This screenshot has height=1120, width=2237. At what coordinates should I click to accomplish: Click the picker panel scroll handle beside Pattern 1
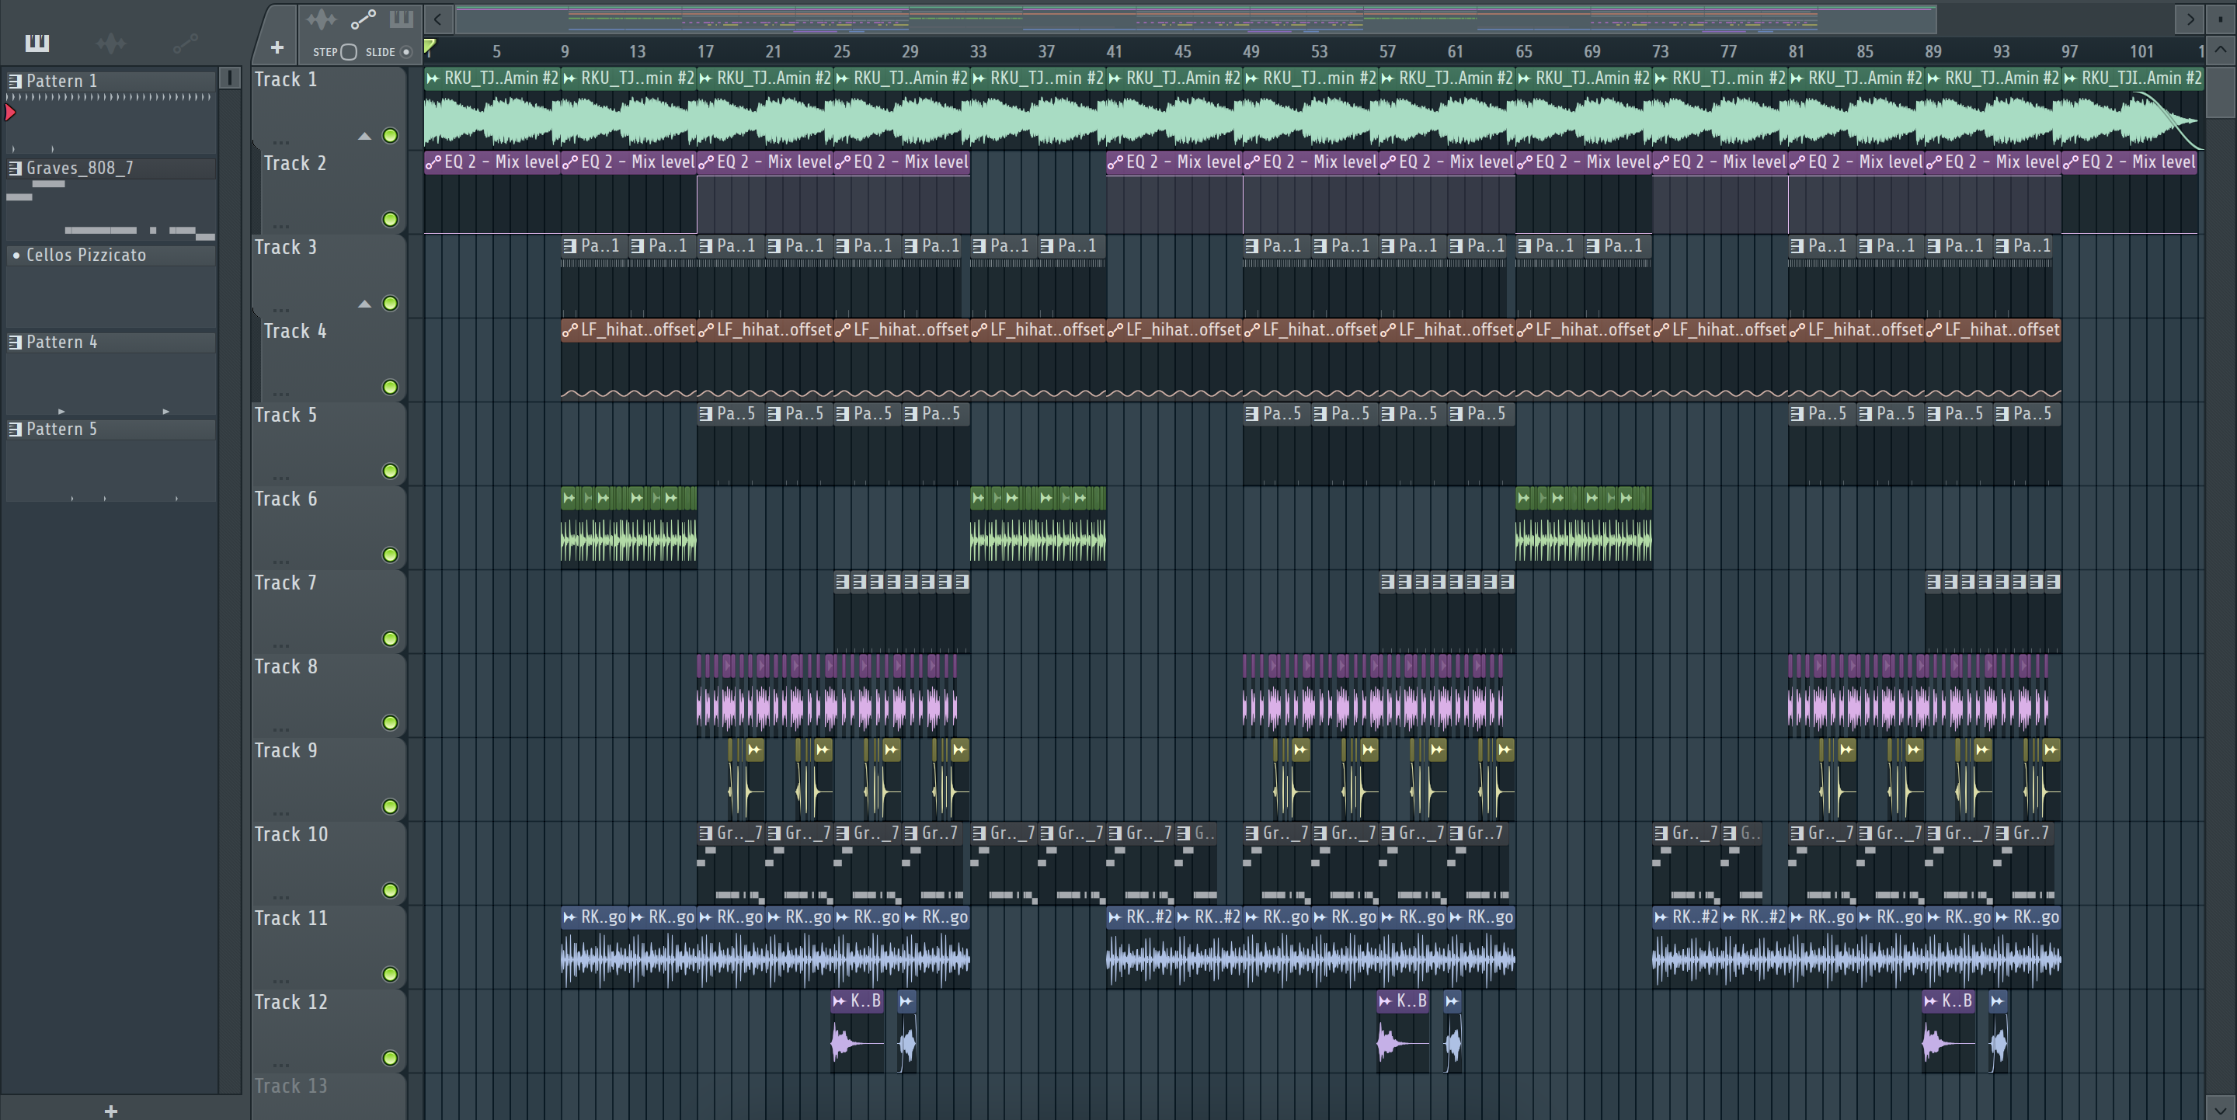pos(229,78)
